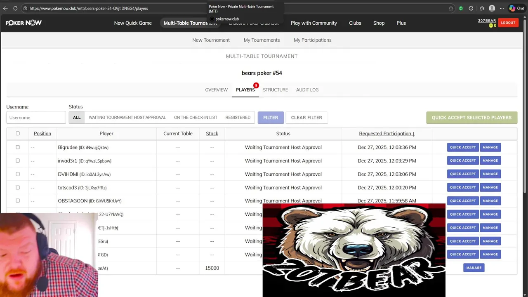
Task: Reload the page with the refresh icon
Action: coord(15,8)
